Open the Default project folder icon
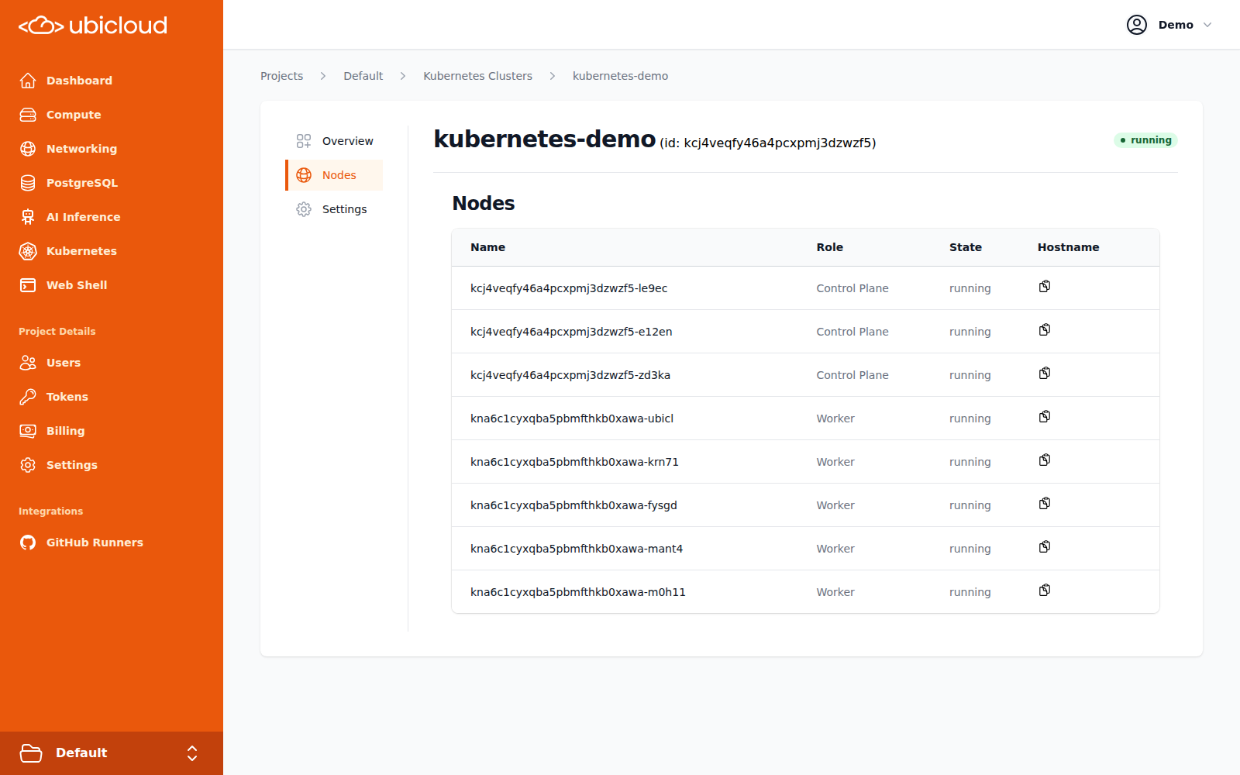Viewport: 1240px width, 775px height. (x=31, y=753)
